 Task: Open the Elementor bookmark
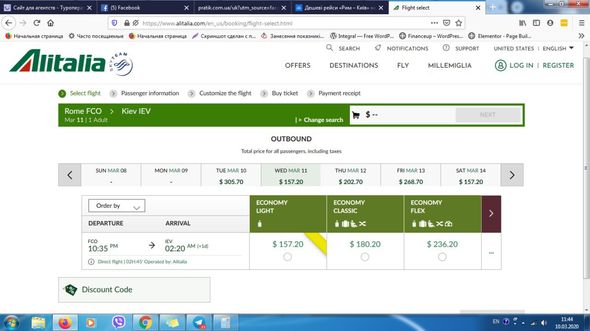click(500, 36)
